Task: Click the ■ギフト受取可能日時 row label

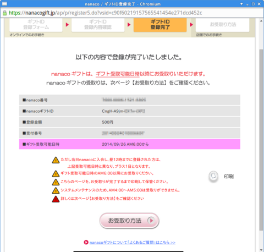Action: [x=41, y=144]
